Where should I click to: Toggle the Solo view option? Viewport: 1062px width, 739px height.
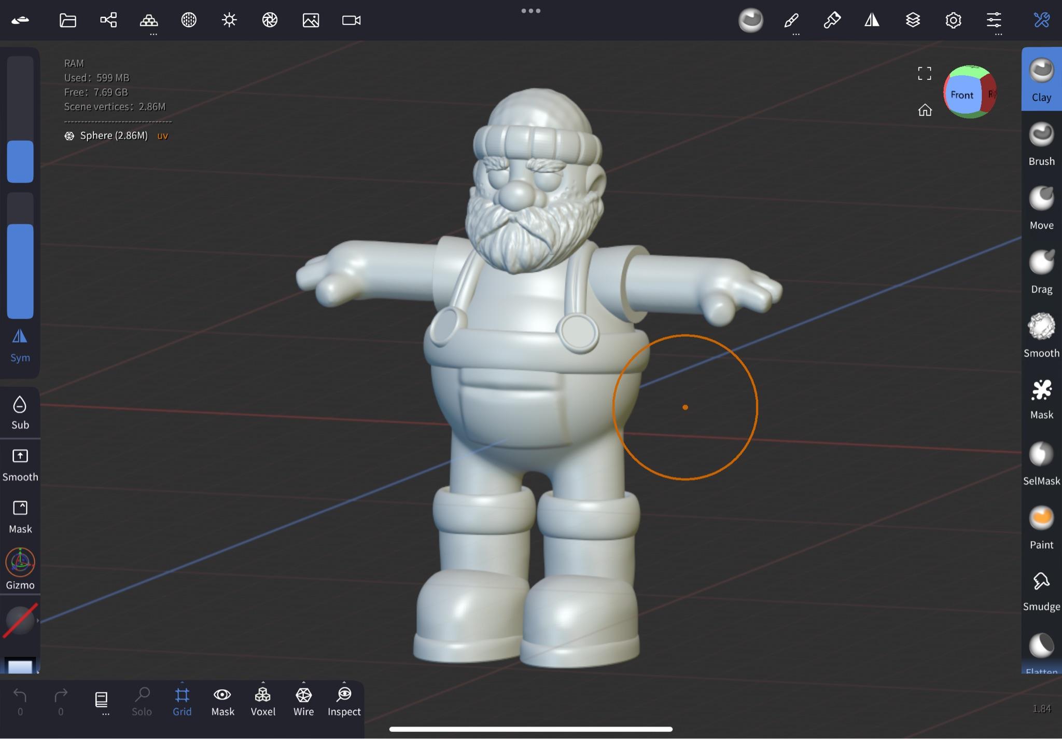tap(142, 701)
